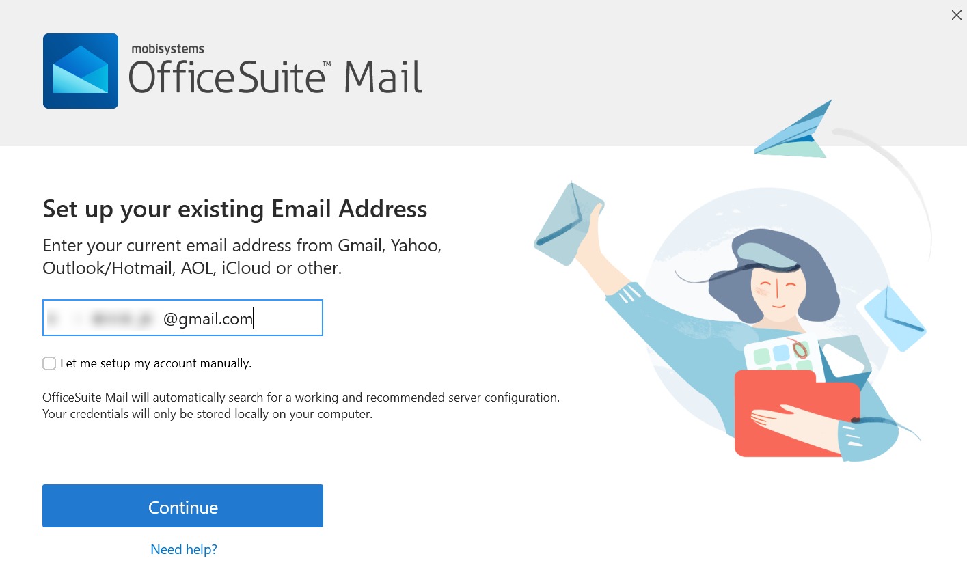
Task: Click the 'Set up your existing Email Address' heading
Action: 235,208
